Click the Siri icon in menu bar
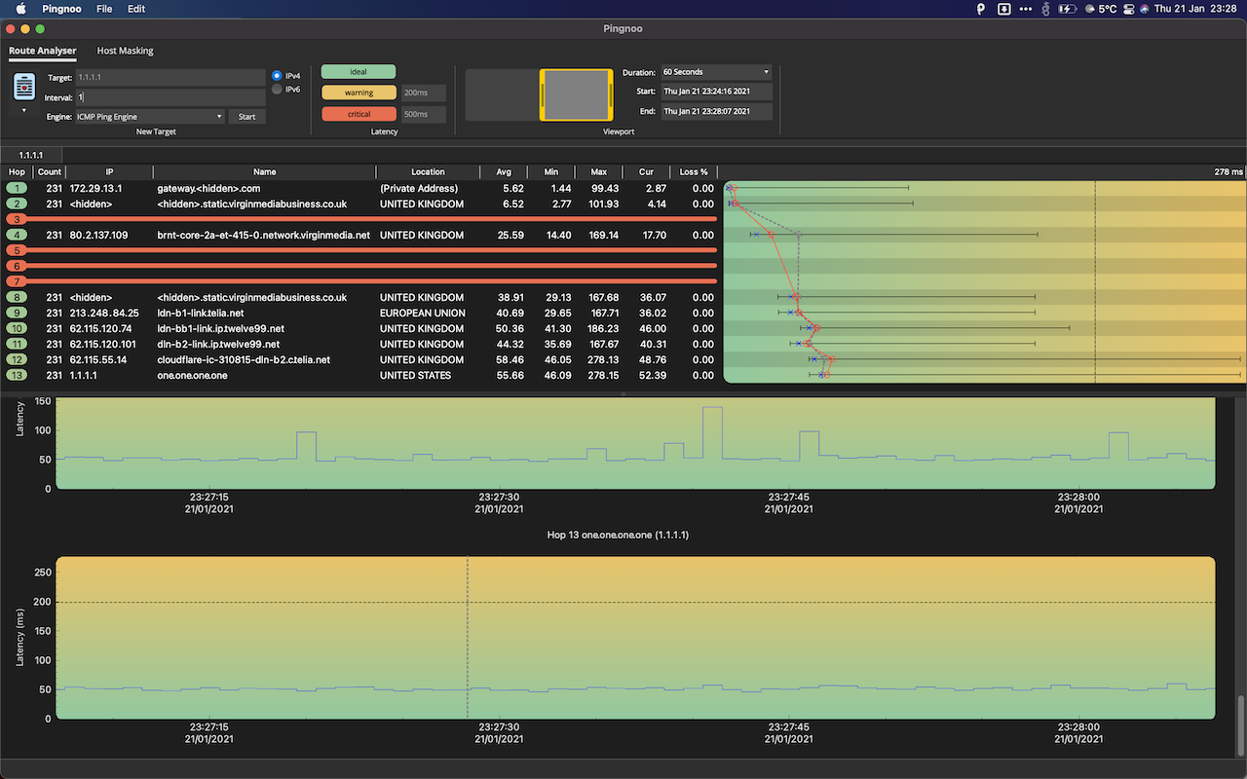Viewport: 1247px width, 779px height. click(x=1144, y=9)
